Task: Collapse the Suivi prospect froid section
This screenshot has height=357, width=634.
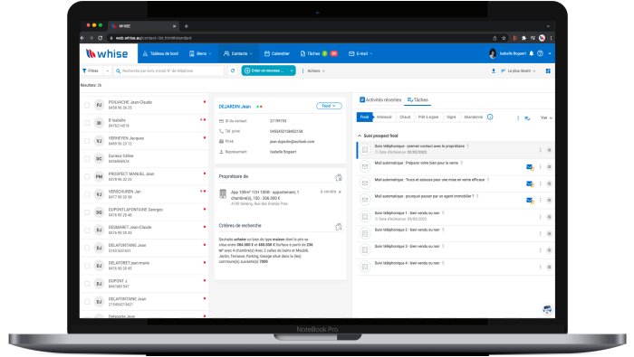Action: click(360, 136)
